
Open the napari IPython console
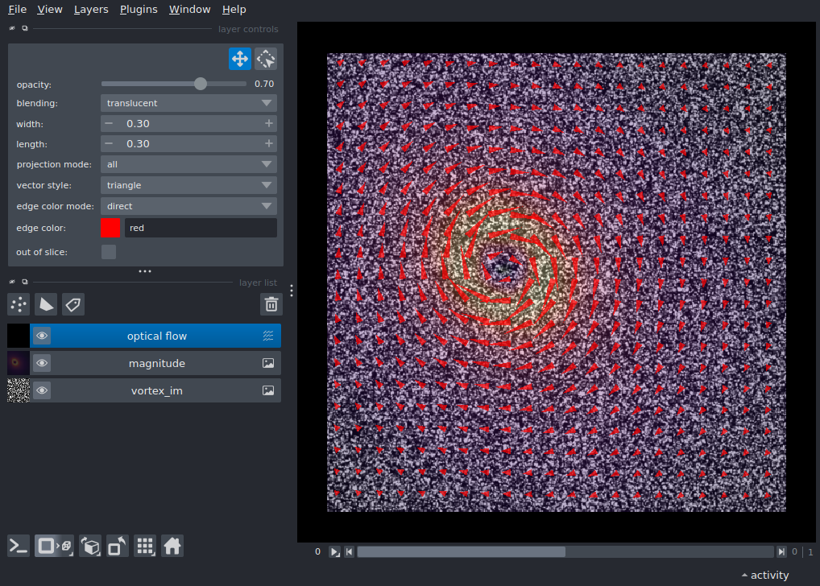tap(18, 546)
